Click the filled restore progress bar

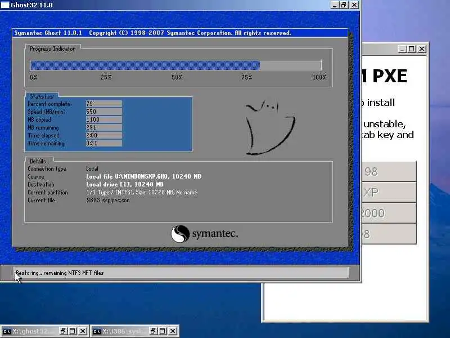[145, 65]
